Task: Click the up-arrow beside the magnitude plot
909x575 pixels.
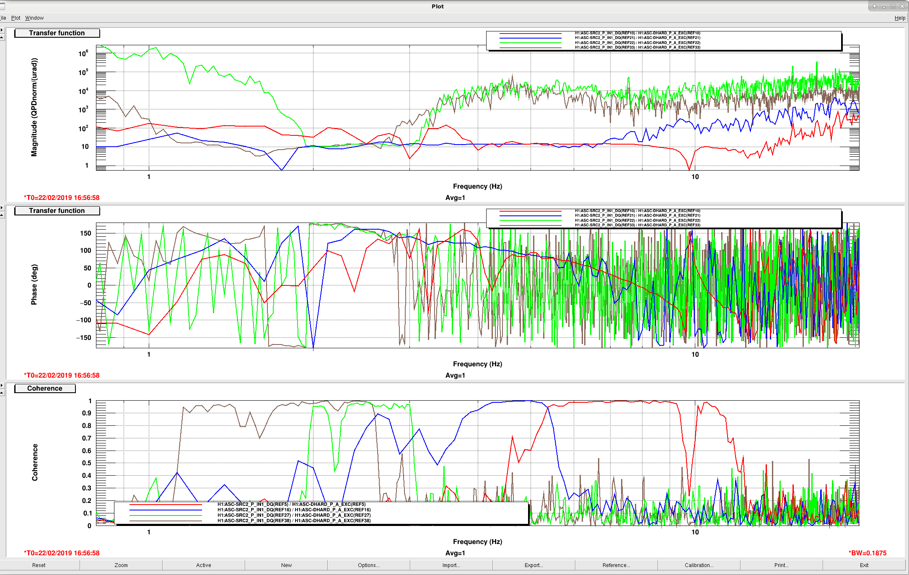Action: (2, 37)
